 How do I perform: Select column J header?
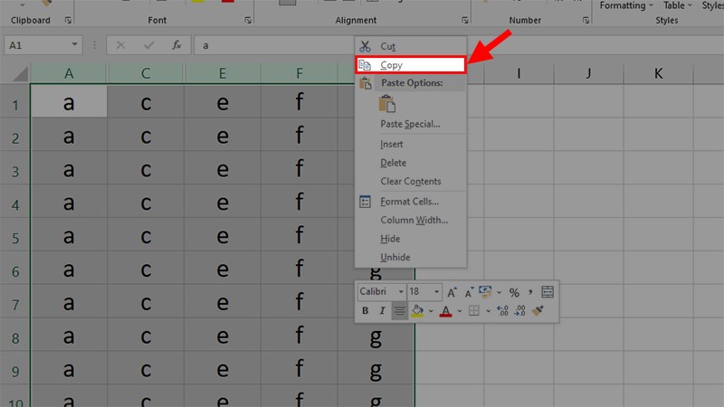(588, 73)
